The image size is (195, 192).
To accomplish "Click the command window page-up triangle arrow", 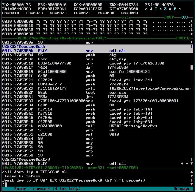I will [x=191, y=172].
